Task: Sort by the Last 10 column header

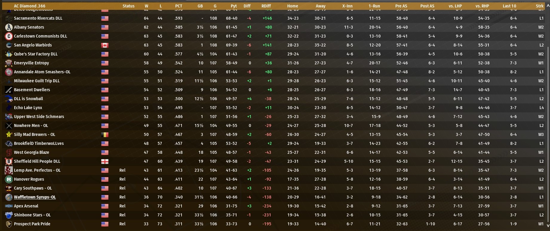Action: point(509,6)
